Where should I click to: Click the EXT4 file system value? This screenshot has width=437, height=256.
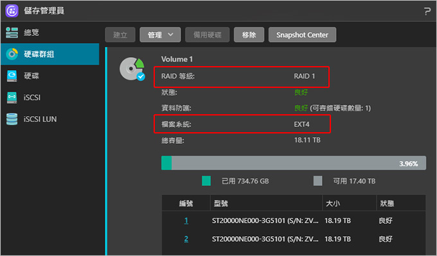point(301,124)
